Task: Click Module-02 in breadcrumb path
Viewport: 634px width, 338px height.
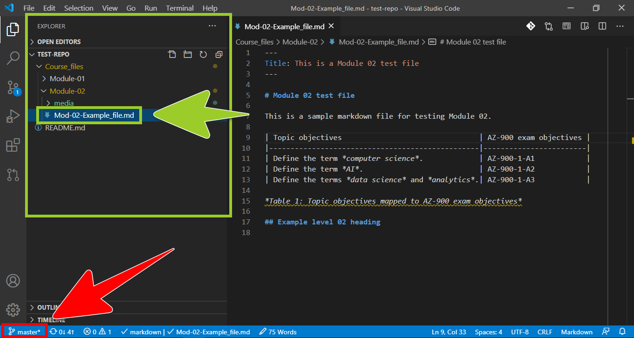Action: [300, 42]
